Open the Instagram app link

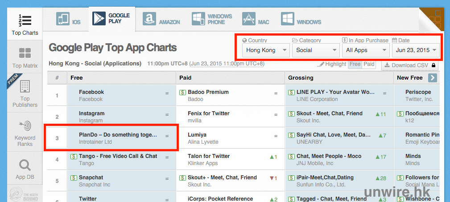(91, 113)
